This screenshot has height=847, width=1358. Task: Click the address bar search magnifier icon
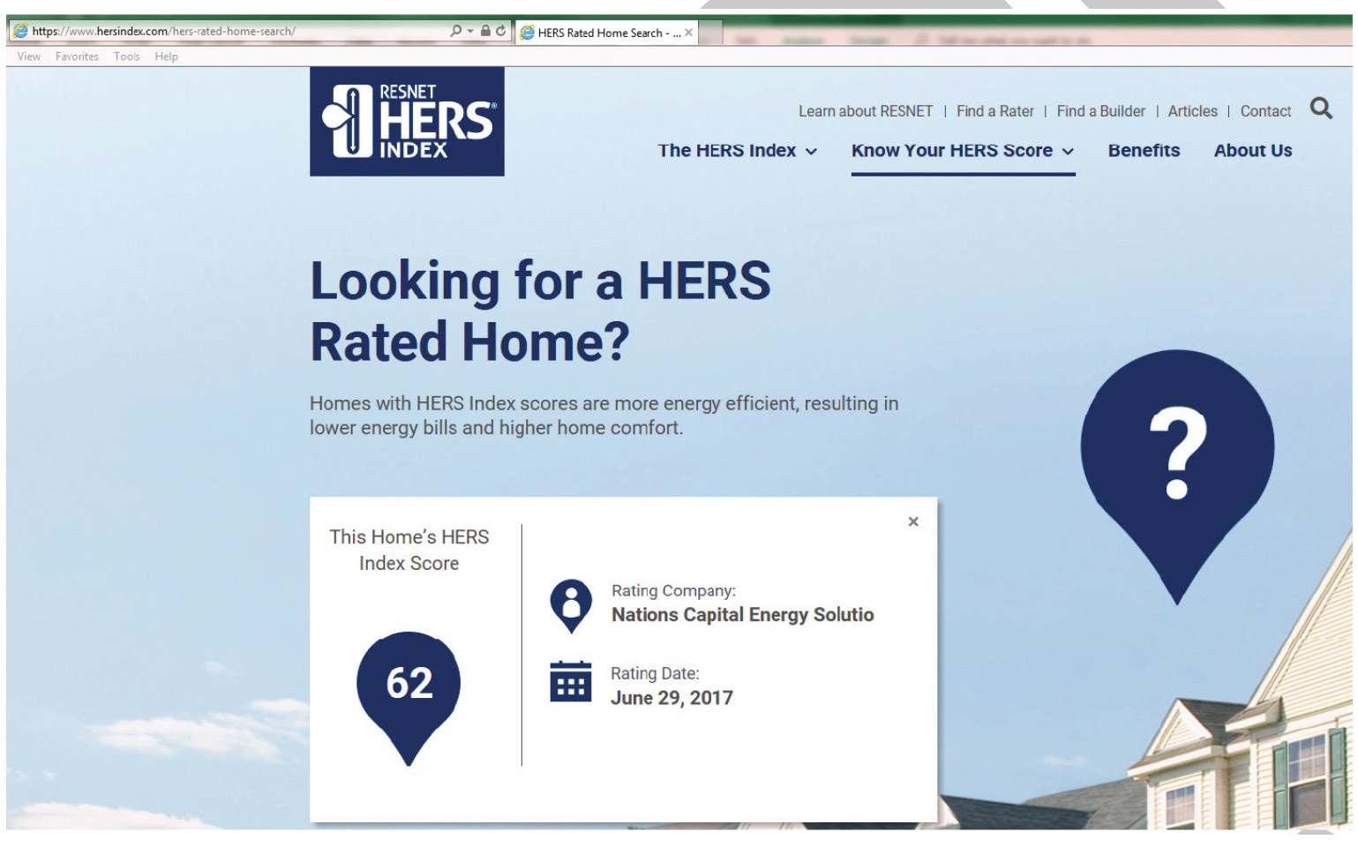coord(455,31)
